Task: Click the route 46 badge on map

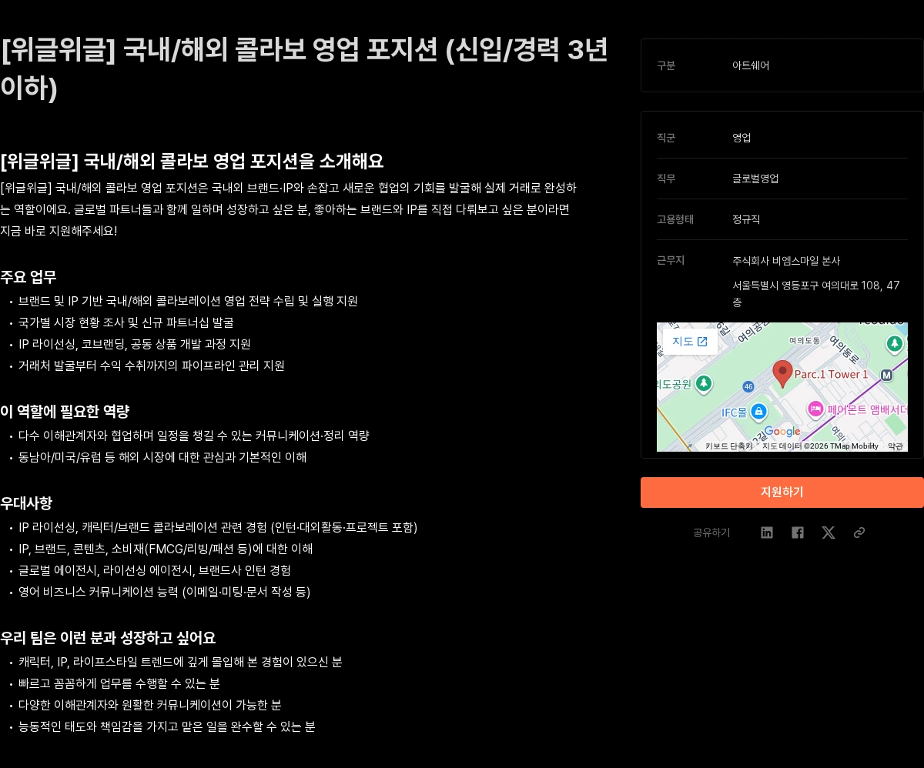Action: pos(748,386)
